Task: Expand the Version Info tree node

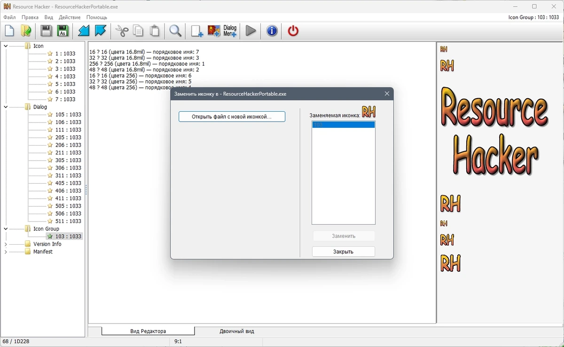Action: point(6,244)
